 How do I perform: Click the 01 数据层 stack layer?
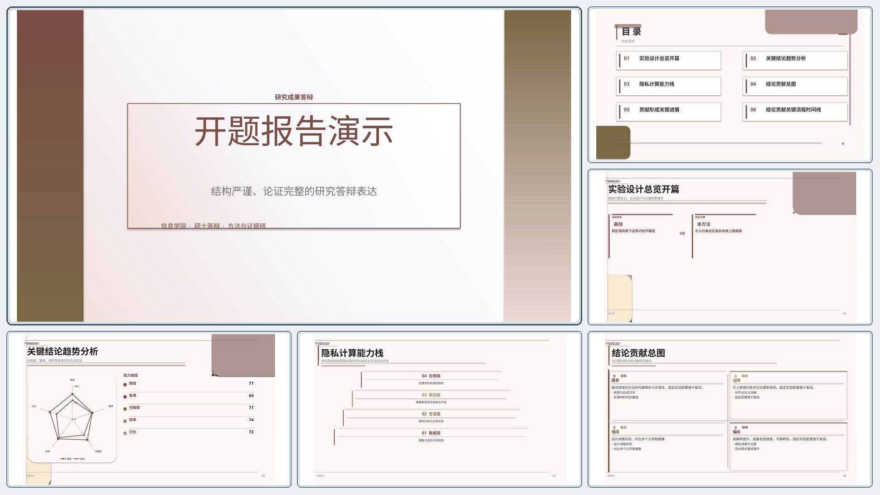[x=431, y=436]
